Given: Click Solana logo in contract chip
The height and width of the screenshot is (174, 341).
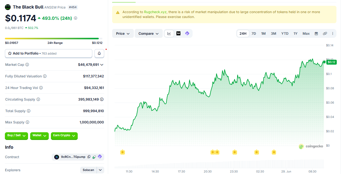Looking at the screenshot, I should click(57, 157).
